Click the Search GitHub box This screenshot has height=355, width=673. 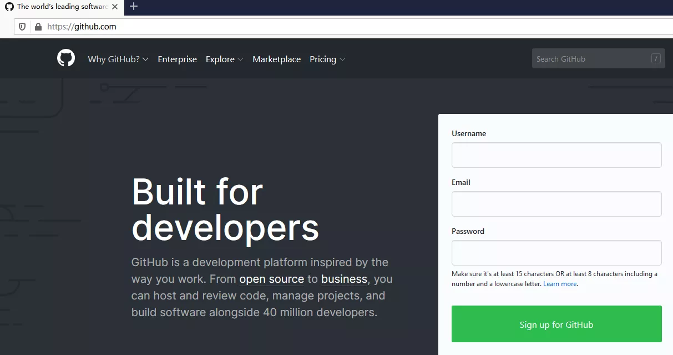click(598, 58)
